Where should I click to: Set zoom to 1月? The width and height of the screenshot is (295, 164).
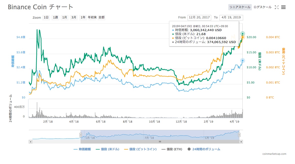[65, 17]
